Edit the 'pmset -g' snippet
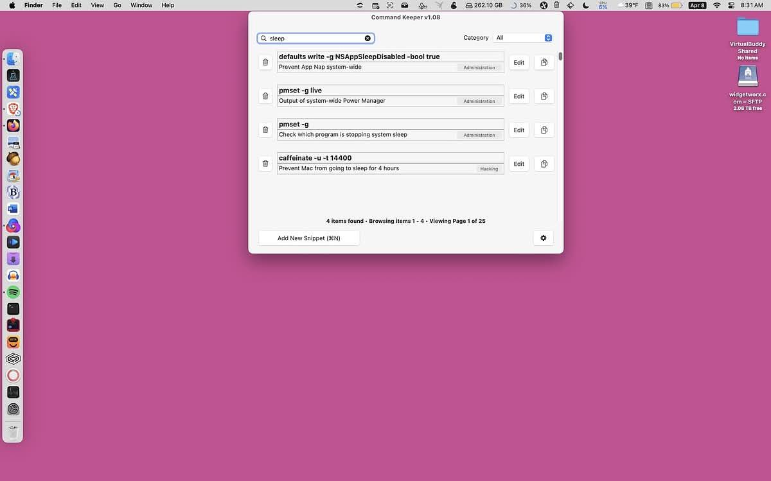Viewport: 771px width, 481px height. coord(519,130)
